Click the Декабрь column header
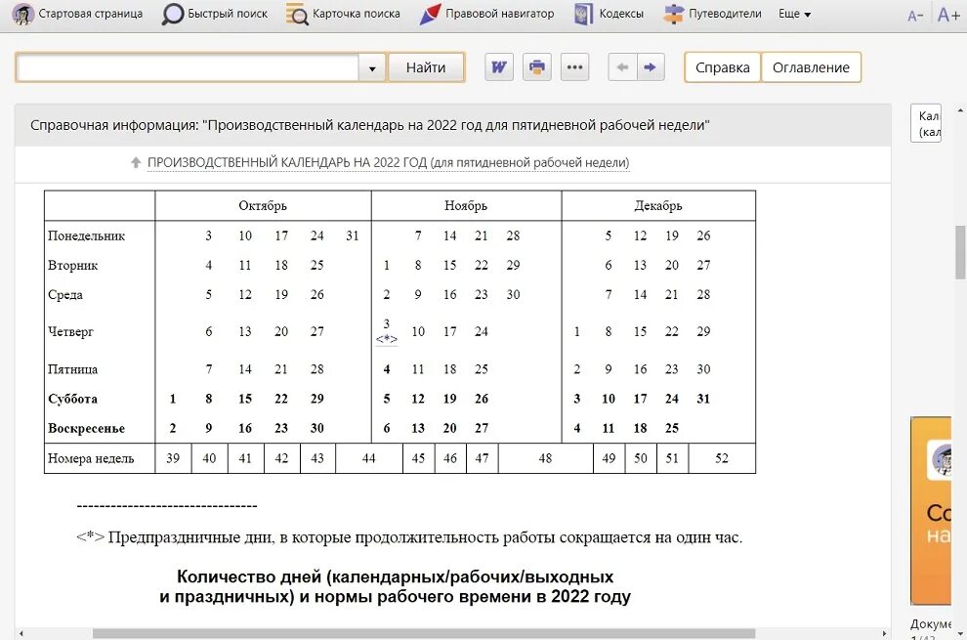The width and height of the screenshot is (967, 640). (x=658, y=205)
